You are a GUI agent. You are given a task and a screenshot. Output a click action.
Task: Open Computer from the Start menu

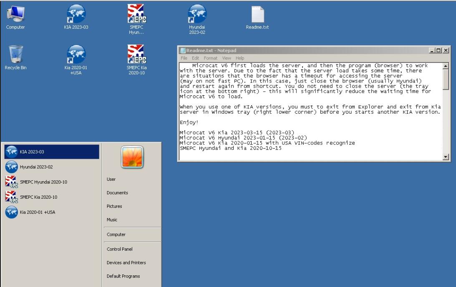coord(116,235)
